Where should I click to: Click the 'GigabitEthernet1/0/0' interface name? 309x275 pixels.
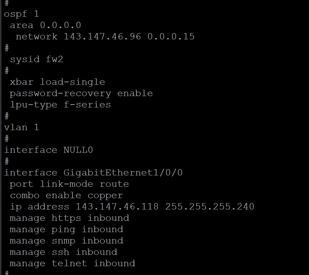123,173
